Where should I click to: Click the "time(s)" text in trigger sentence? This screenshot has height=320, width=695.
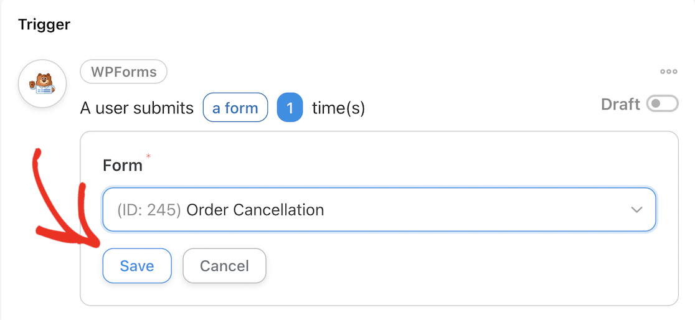click(338, 108)
